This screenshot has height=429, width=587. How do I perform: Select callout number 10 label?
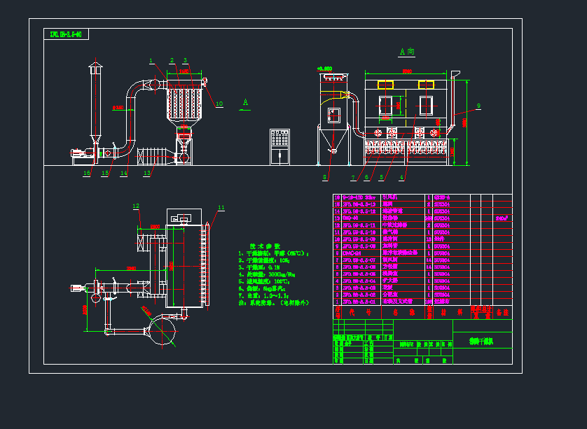pyautogui.click(x=219, y=104)
